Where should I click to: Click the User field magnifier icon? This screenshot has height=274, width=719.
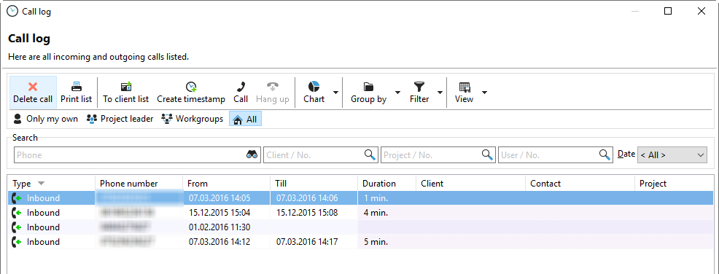(x=605, y=155)
